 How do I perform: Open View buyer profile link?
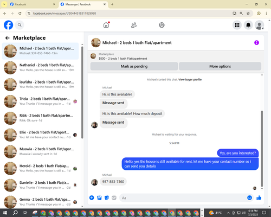[190, 80]
